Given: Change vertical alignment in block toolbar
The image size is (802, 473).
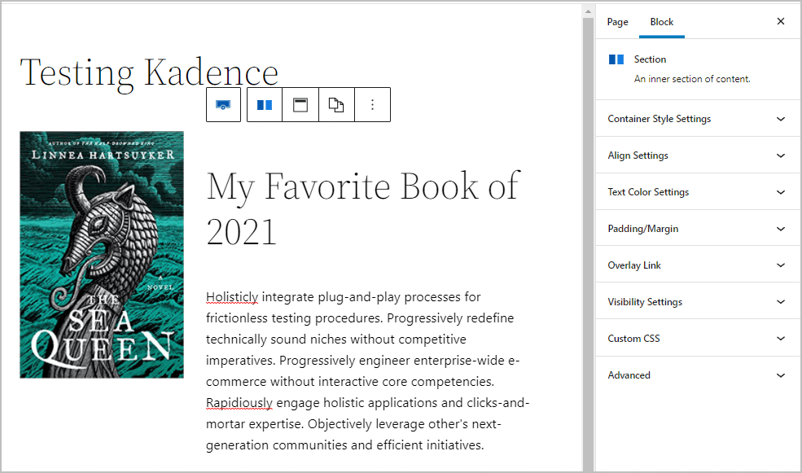Looking at the screenshot, I should point(300,105).
